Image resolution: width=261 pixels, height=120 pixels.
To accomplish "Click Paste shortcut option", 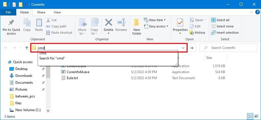I will tap(59, 33).
